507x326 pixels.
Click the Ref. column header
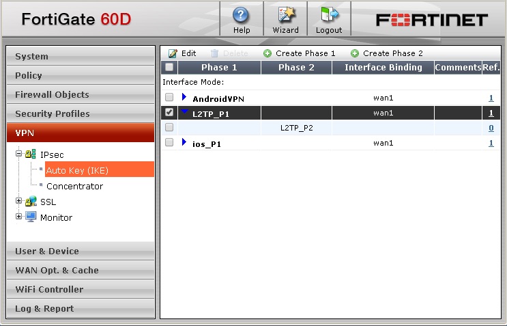pos(491,68)
